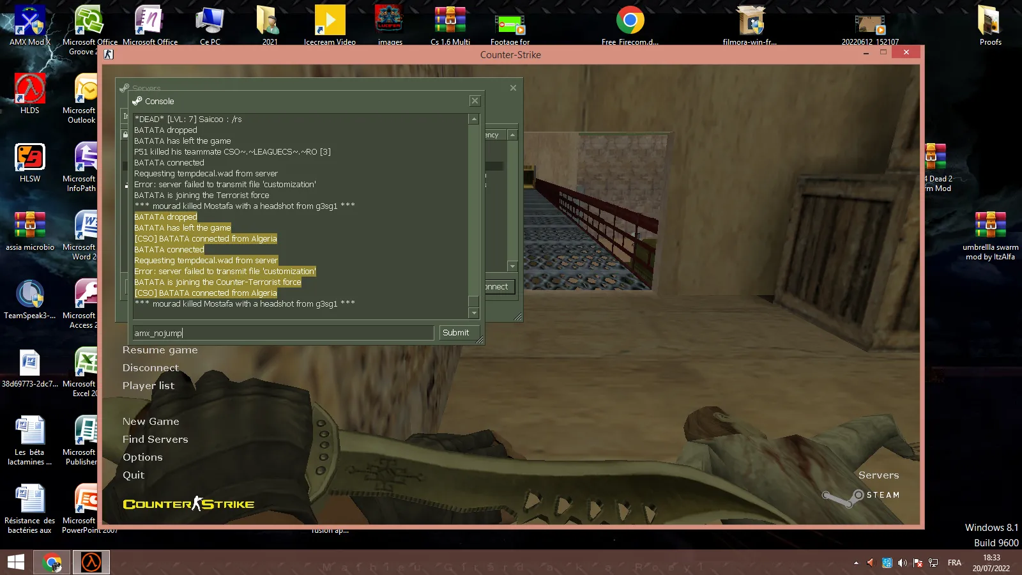This screenshot has width=1022, height=575.
Task: Open AMX Mod X desktop shortcut
Action: coord(29,26)
